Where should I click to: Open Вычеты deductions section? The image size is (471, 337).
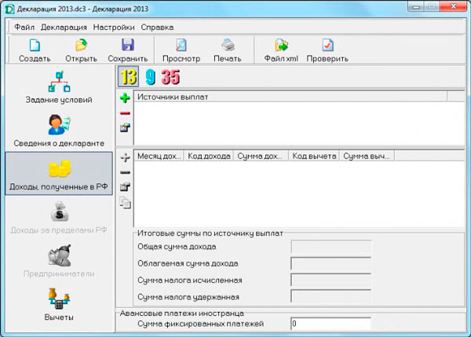(x=59, y=304)
